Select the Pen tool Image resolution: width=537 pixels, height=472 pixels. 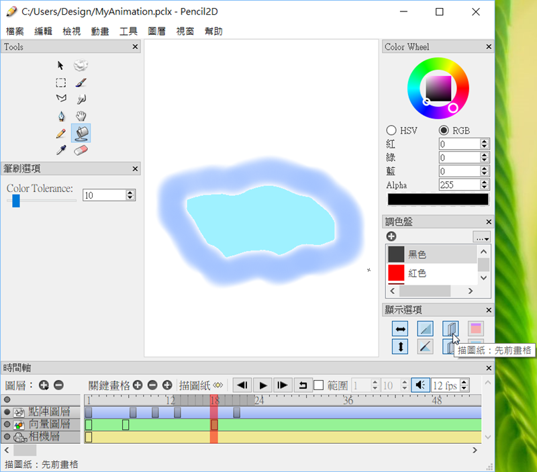tap(61, 116)
